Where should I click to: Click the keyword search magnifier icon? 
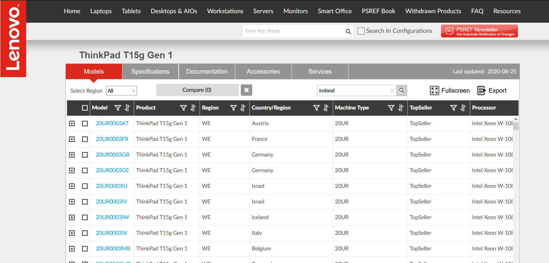348,31
